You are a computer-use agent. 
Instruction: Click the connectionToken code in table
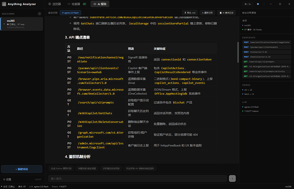coord(199,59)
